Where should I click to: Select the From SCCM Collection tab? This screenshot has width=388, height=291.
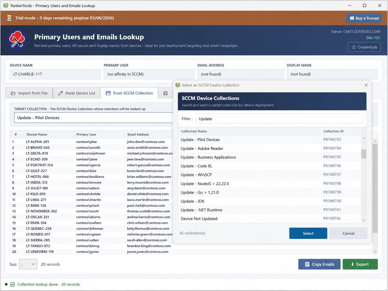[129, 93]
